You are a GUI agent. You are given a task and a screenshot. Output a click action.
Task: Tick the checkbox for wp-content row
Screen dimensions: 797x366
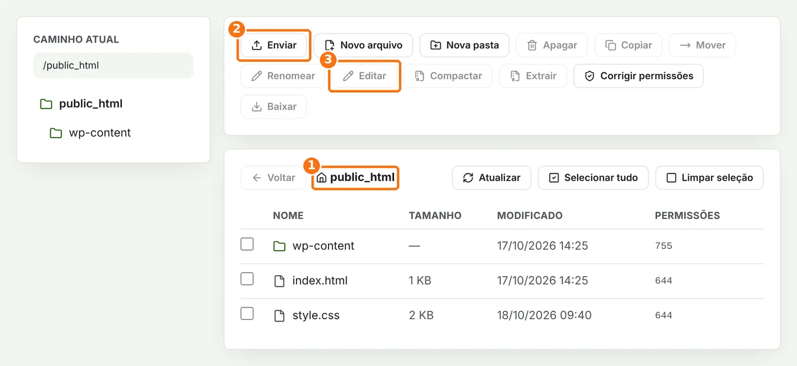pos(247,244)
